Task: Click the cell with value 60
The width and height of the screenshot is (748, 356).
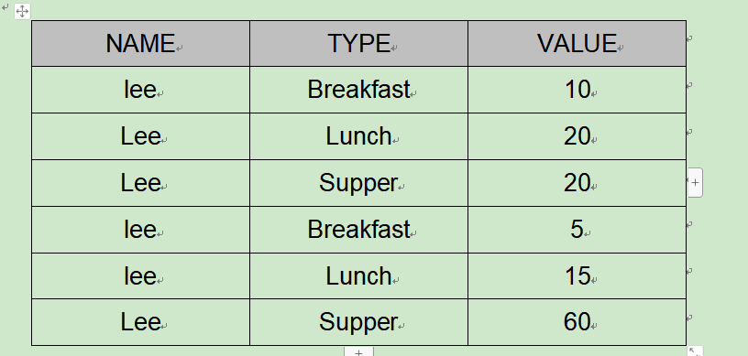Action: tap(577, 322)
